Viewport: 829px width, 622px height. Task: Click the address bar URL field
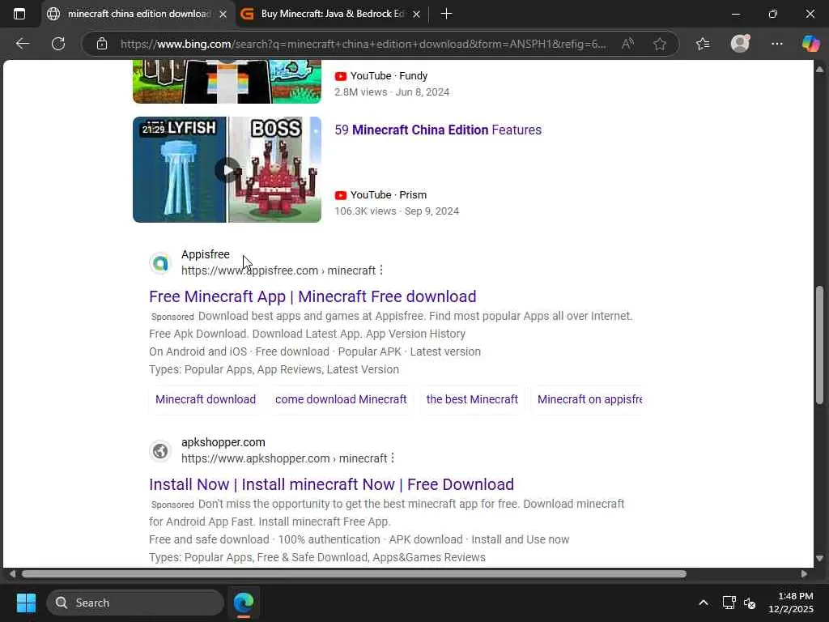pos(363,44)
